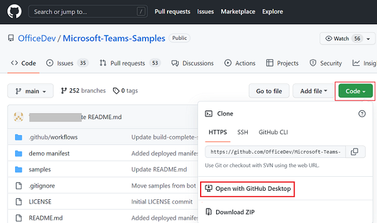Click the Public visibility badge
This screenshot has height=223, width=377.
pyautogui.click(x=179, y=38)
